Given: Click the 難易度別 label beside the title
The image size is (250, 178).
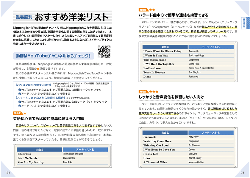Looking at the screenshot, I should (x=24, y=17).
